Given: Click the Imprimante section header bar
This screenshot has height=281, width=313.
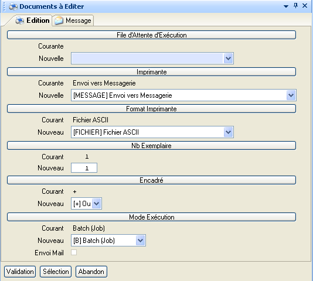Looking at the screenshot, I should 151,72.
